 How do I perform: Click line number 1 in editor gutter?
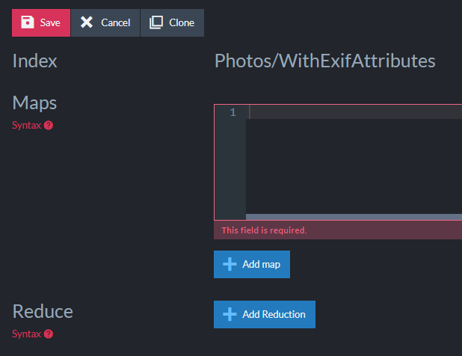[x=232, y=112]
